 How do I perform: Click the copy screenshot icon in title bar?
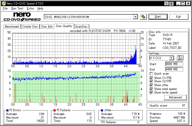pyautogui.click(x=166, y=4)
